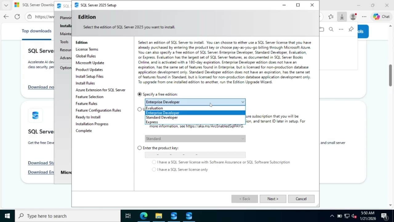Click the Download now link on webpage
This screenshot has height=222, width=394.
41,87
